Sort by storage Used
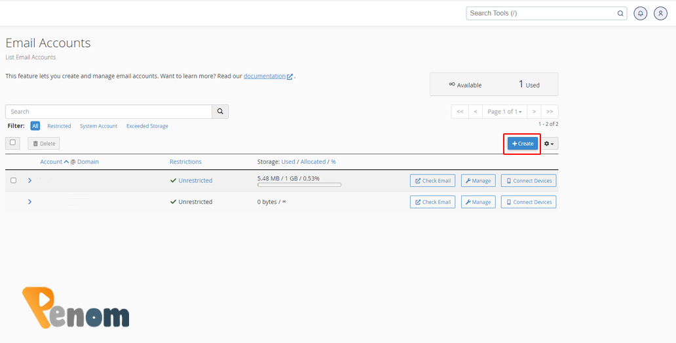This screenshot has width=676, height=343. [x=288, y=161]
